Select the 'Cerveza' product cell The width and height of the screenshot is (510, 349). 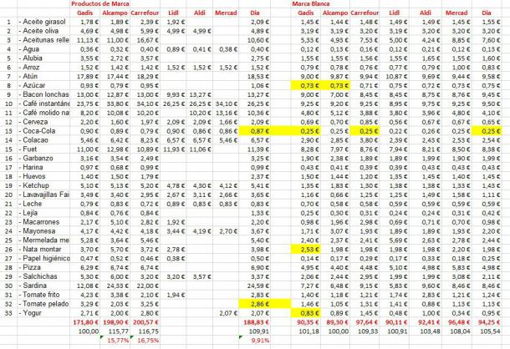tap(43, 122)
